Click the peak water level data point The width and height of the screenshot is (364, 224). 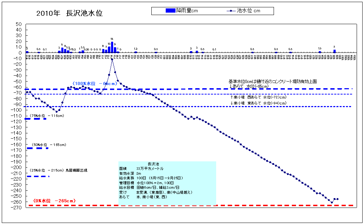coord(112,59)
